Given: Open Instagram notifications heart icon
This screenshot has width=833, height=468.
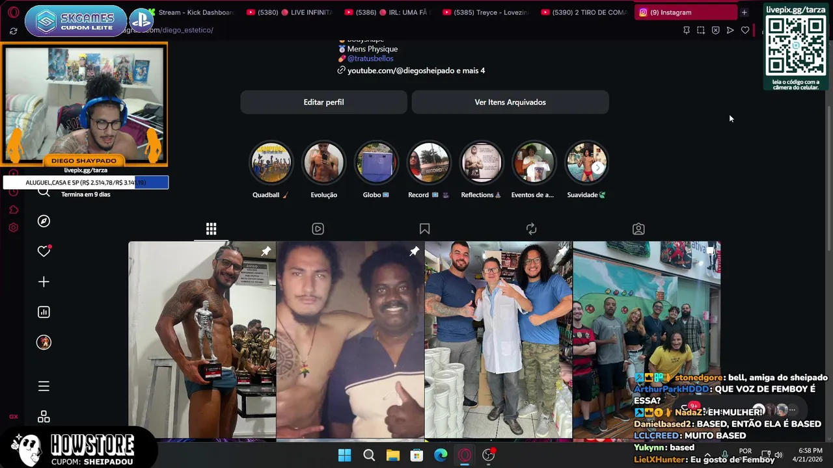Looking at the screenshot, I should [44, 251].
